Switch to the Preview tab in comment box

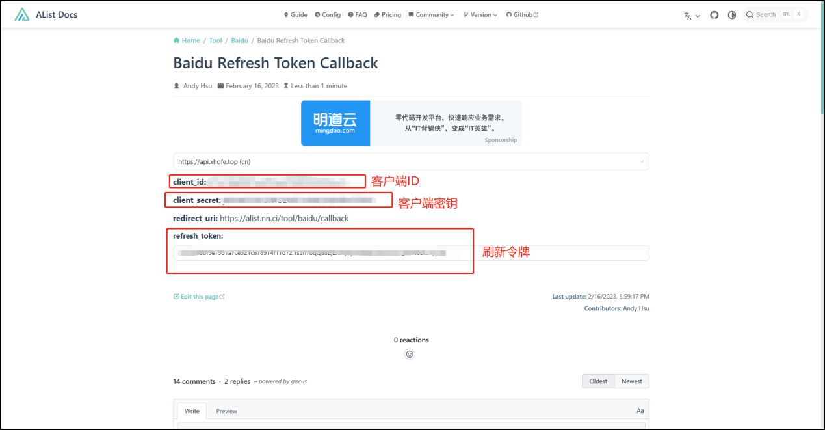coord(226,411)
